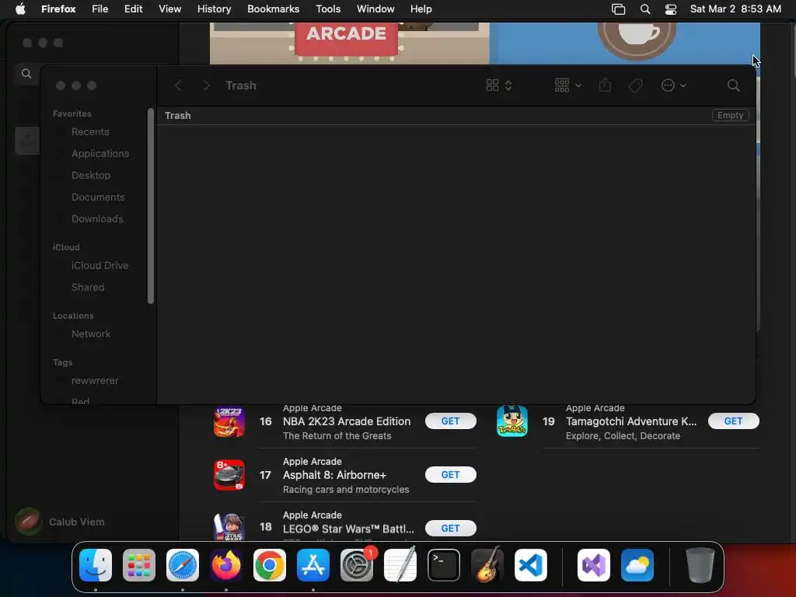Open App Store in the Dock
796x597 pixels.
pyautogui.click(x=313, y=565)
